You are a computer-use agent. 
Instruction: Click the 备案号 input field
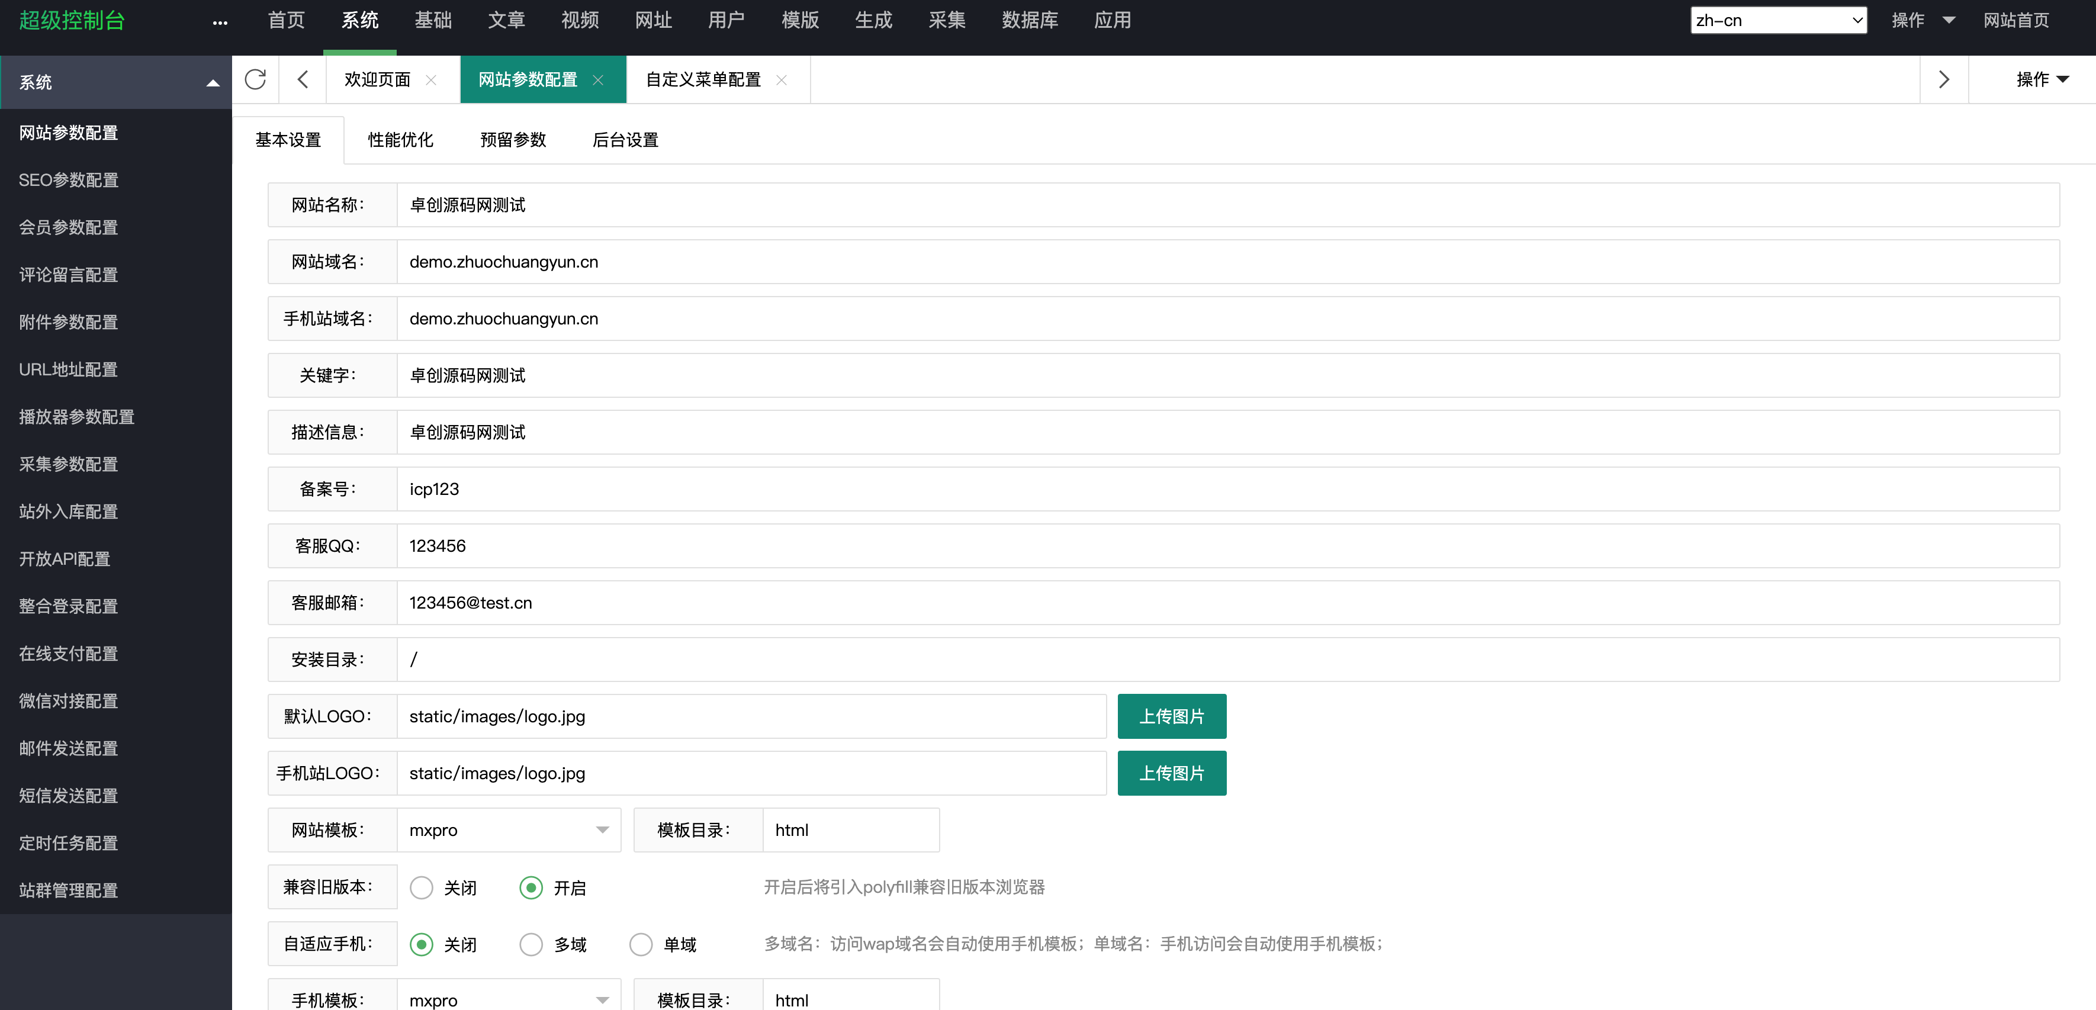(1228, 489)
